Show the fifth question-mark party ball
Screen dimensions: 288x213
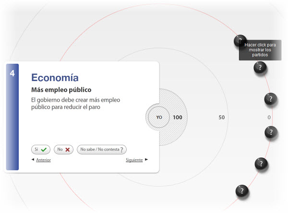[261, 164]
